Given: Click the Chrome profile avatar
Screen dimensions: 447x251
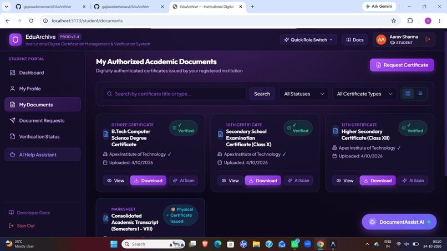Looking at the screenshot, I should [x=428, y=21].
